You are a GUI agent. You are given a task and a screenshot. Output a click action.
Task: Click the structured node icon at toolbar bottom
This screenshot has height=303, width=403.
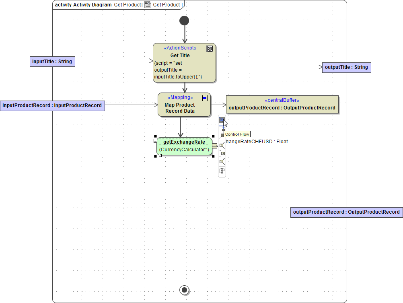pyautogui.click(x=222, y=170)
